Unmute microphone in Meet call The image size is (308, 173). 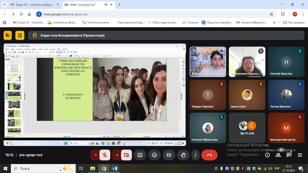(x=105, y=155)
